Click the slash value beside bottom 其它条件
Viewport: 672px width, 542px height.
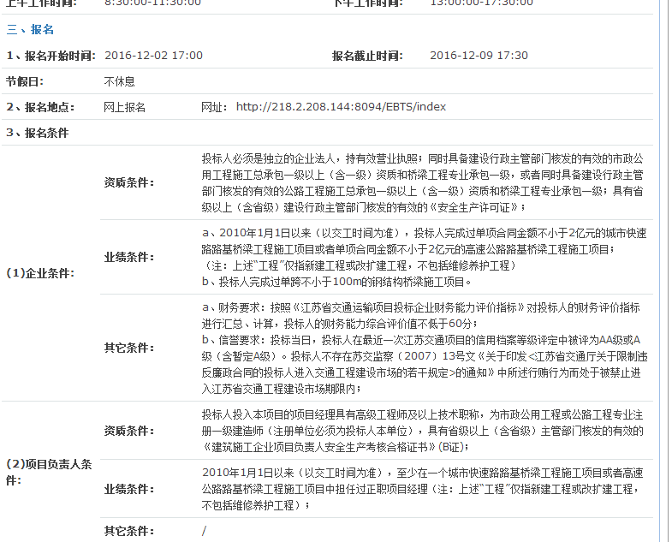205,531
